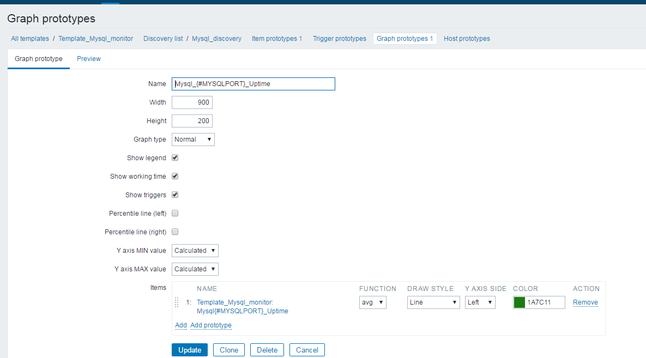The image size is (646, 358).
Task: Click the Add prototype link
Action: [211, 325]
